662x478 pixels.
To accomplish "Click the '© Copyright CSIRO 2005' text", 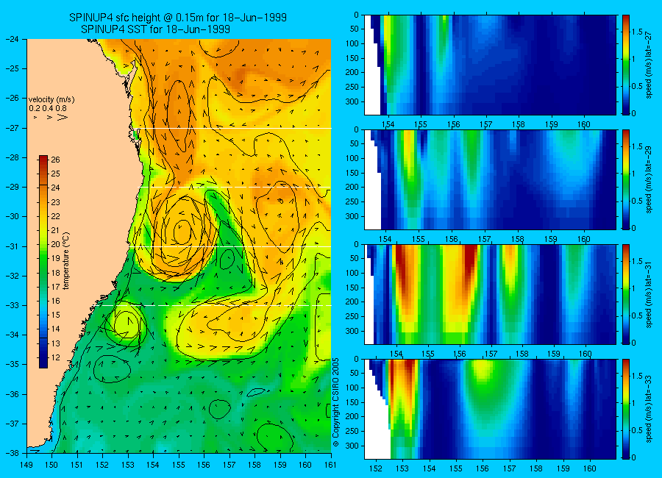I will [x=336, y=402].
